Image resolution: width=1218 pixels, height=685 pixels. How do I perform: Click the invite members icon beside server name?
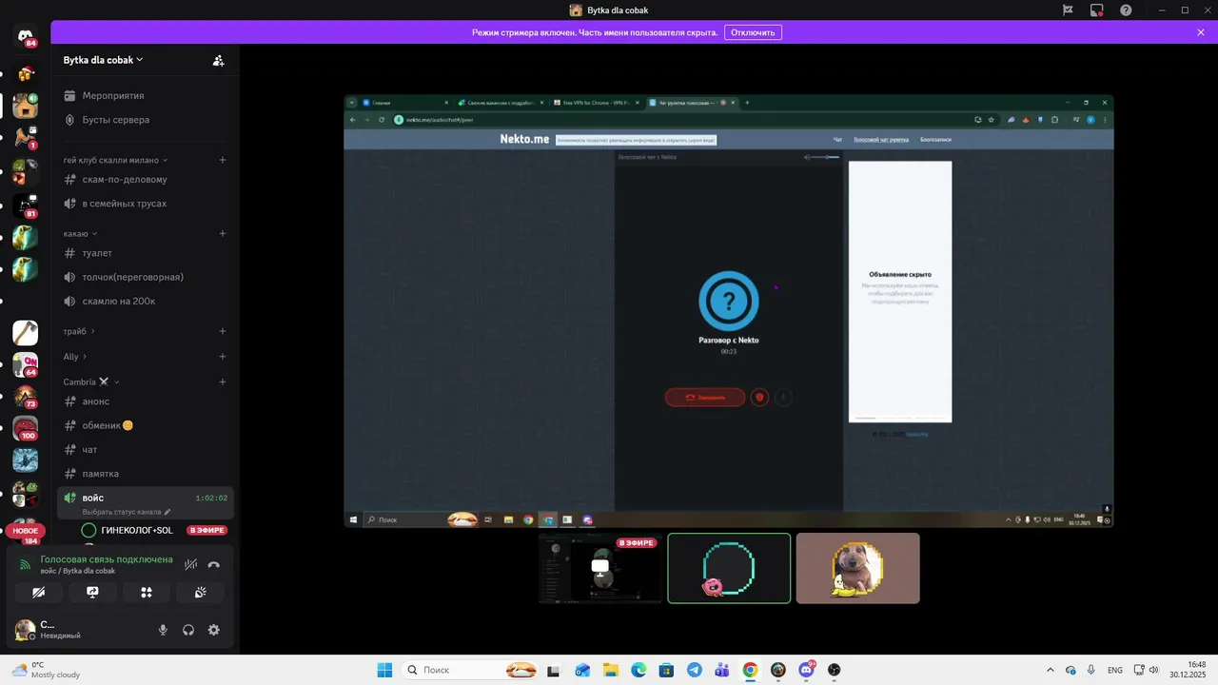coord(218,60)
